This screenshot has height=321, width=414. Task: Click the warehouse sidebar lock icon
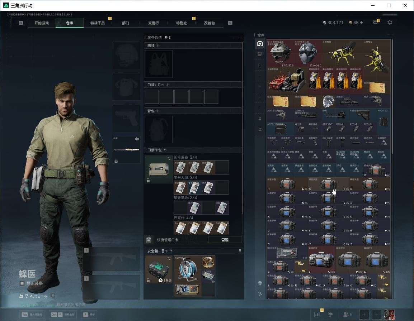click(x=260, y=119)
